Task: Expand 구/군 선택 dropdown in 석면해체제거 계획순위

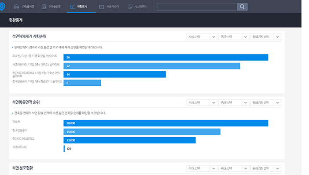Action: 234,37
